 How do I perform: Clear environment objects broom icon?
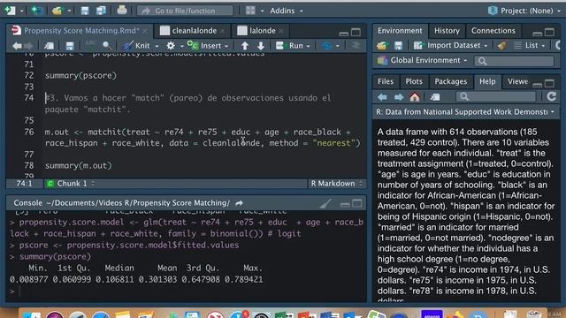501,45
